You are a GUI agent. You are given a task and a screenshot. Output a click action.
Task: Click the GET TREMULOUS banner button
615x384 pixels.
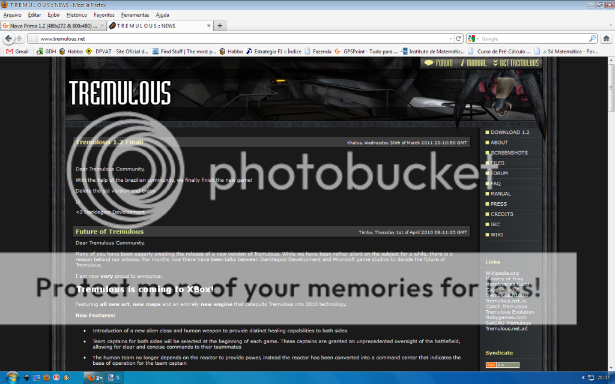point(516,63)
